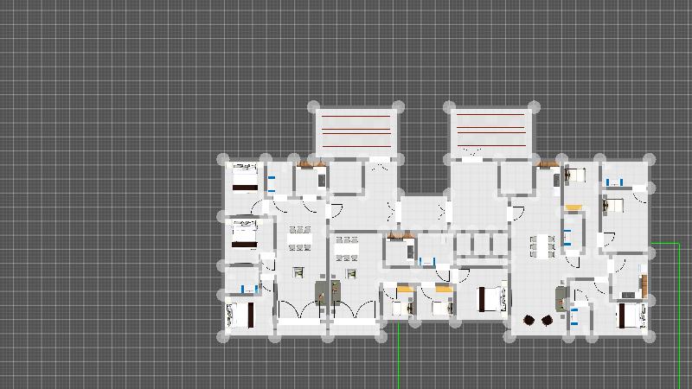The image size is (692, 389).
Task: Select the left staircase at top
Action: tap(356, 131)
